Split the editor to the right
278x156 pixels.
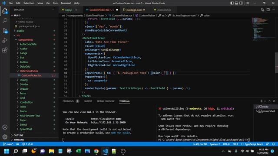(x=268, y=10)
